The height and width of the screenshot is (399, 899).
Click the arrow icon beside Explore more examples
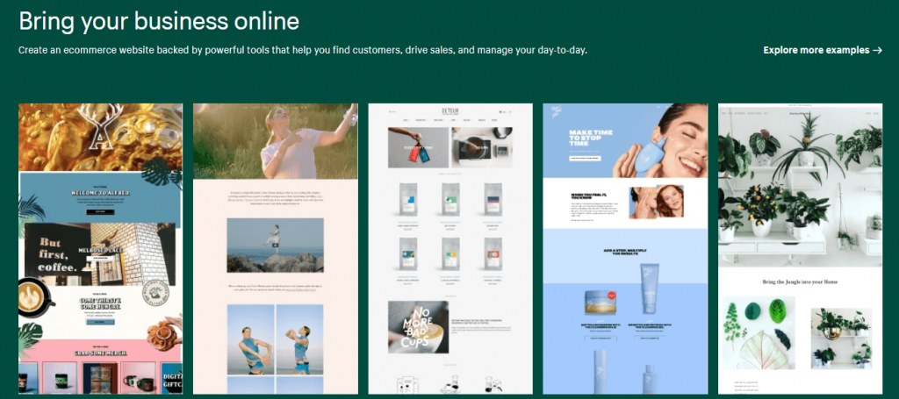[x=877, y=50]
